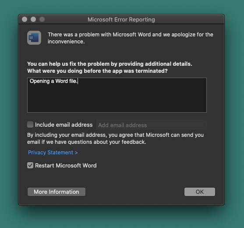Image resolution: width=244 pixels, height=228 pixels.
Task: Click the 'Include email address' label text
Action: 64,125
